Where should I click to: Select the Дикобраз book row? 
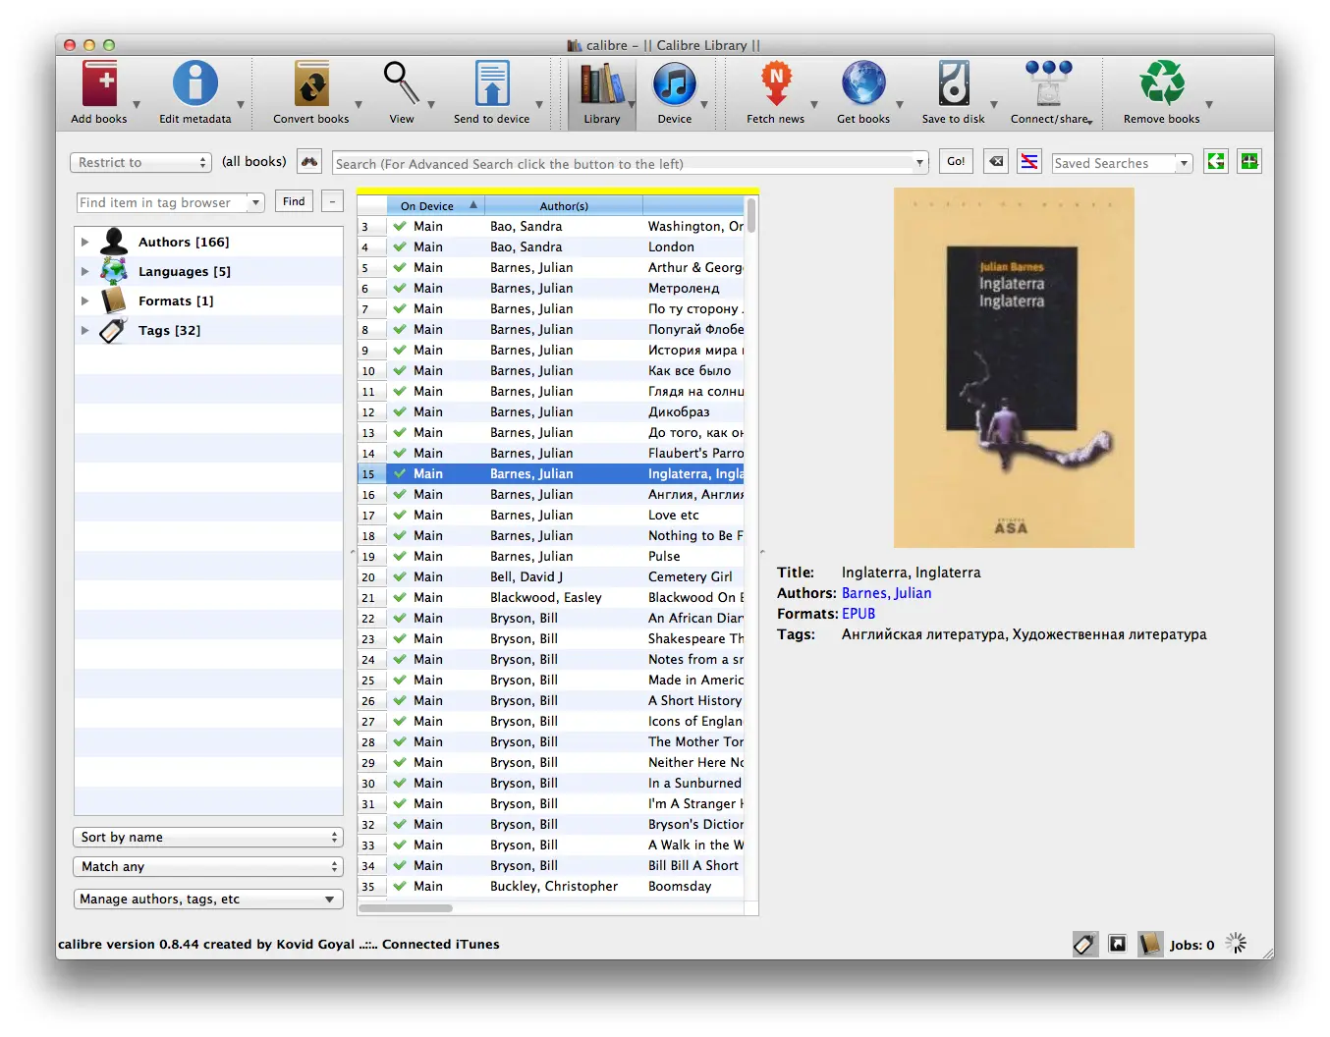(551, 412)
